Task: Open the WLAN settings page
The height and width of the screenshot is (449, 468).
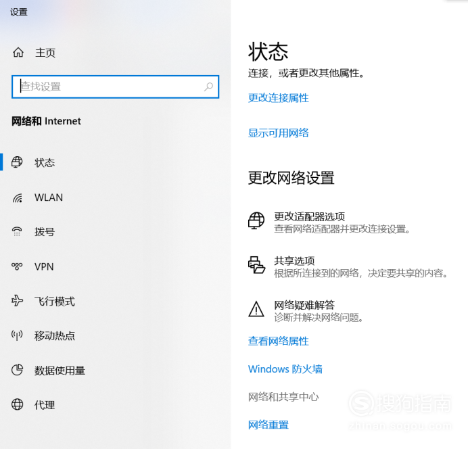Action: [x=49, y=197]
